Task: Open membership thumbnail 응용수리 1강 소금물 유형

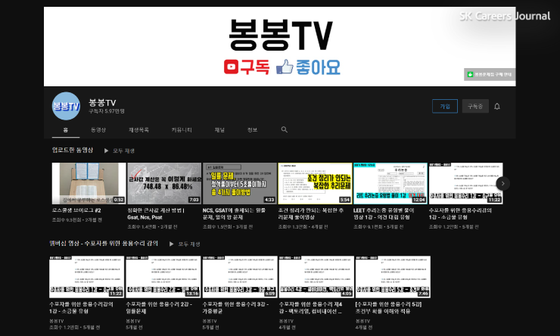Action: click(87, 277)
